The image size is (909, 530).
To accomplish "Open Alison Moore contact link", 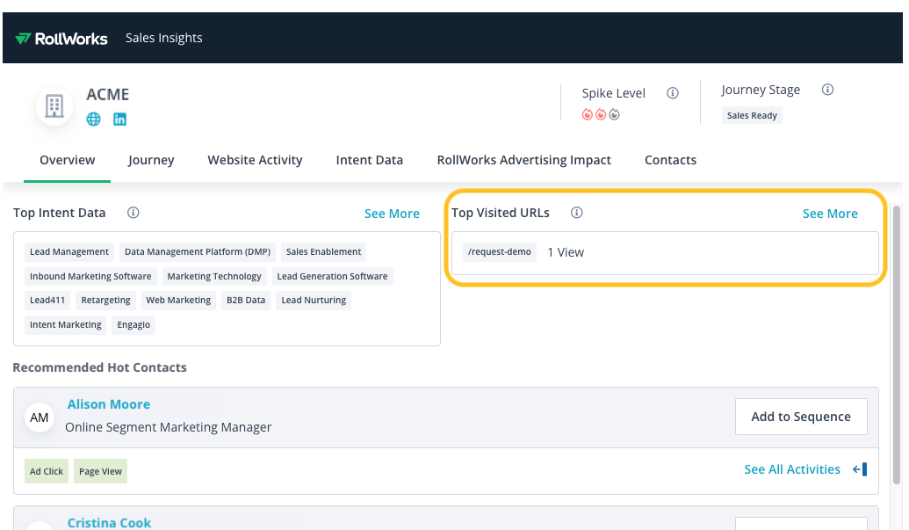I will coord(109,404).
